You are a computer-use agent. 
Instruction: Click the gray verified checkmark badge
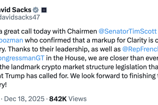pos(36,10)
